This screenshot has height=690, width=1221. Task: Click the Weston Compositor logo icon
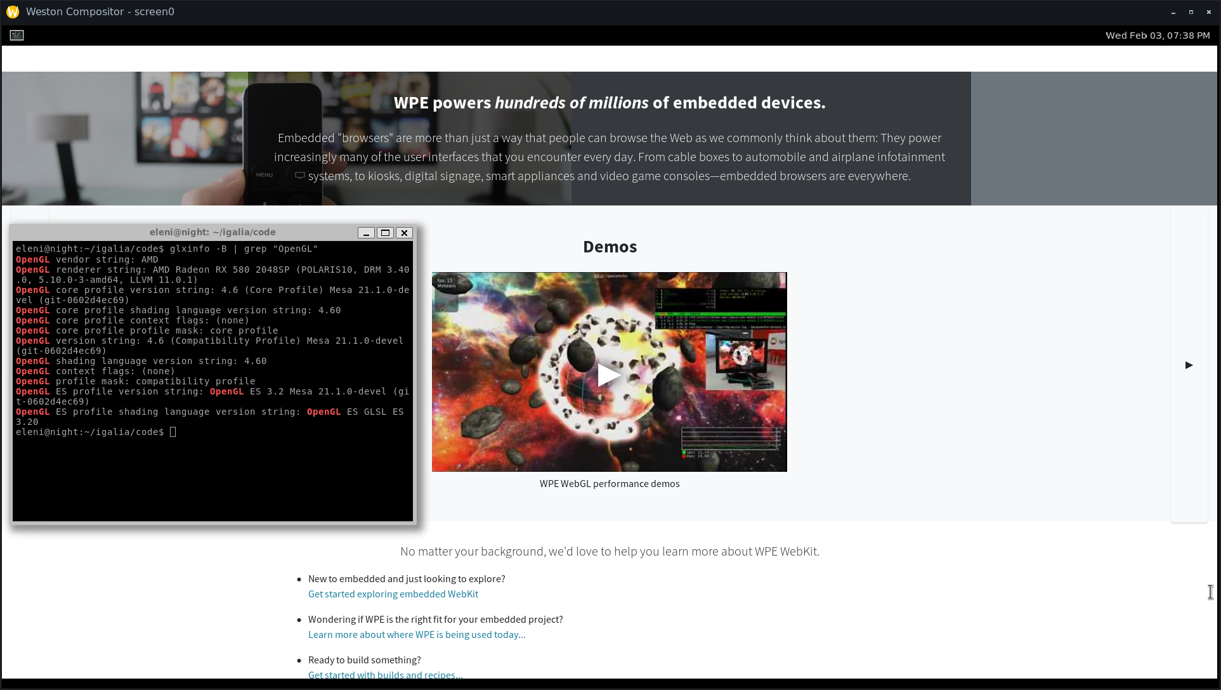(13, 11)
